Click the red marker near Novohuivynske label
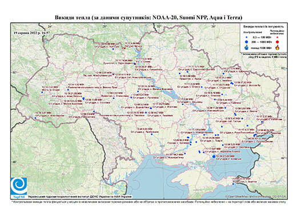The height and width of the screenshot is (210, 297). 113,75
